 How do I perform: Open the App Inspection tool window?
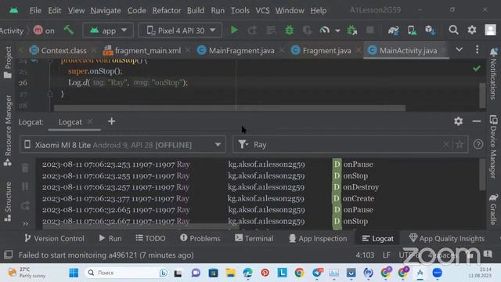[x=318, y=238]
